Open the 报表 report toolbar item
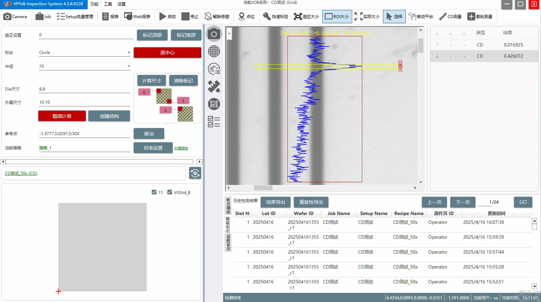The width and height of the screenshot is (541, 302). 110,17
